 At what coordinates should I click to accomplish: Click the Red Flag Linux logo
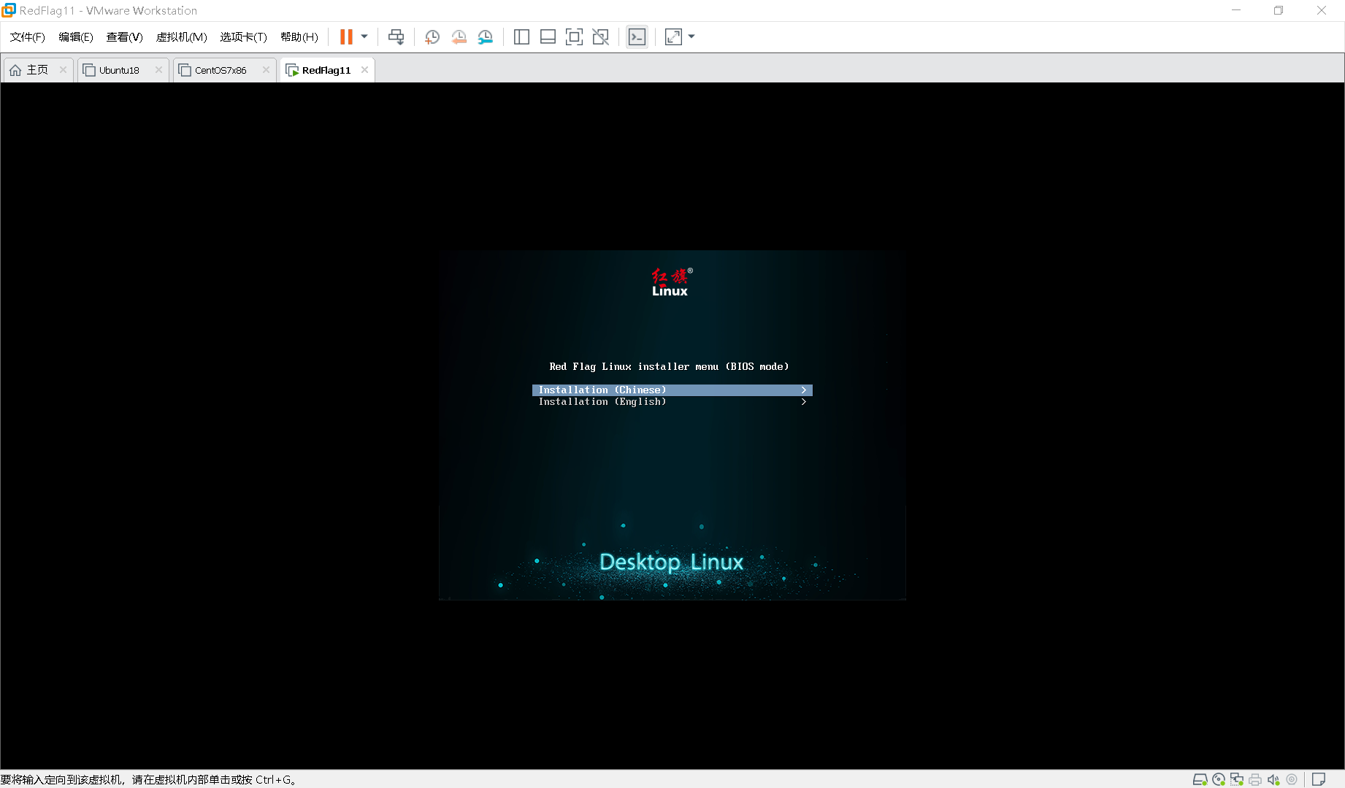click(x=671, y=282)
